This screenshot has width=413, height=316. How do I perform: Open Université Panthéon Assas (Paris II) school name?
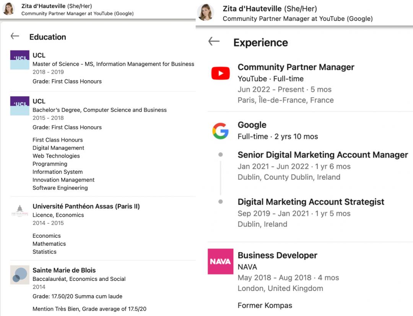86,206
